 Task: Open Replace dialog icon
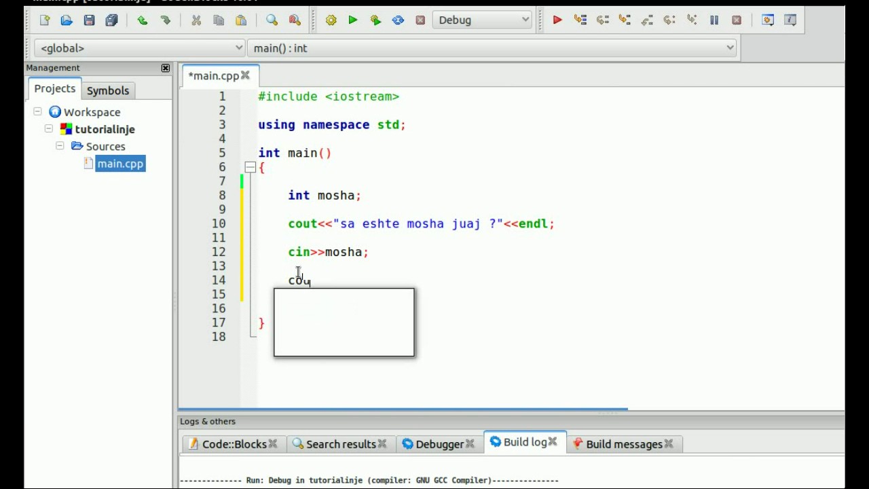[294, 20]
